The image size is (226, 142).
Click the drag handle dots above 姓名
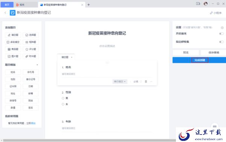pos(107,63)
